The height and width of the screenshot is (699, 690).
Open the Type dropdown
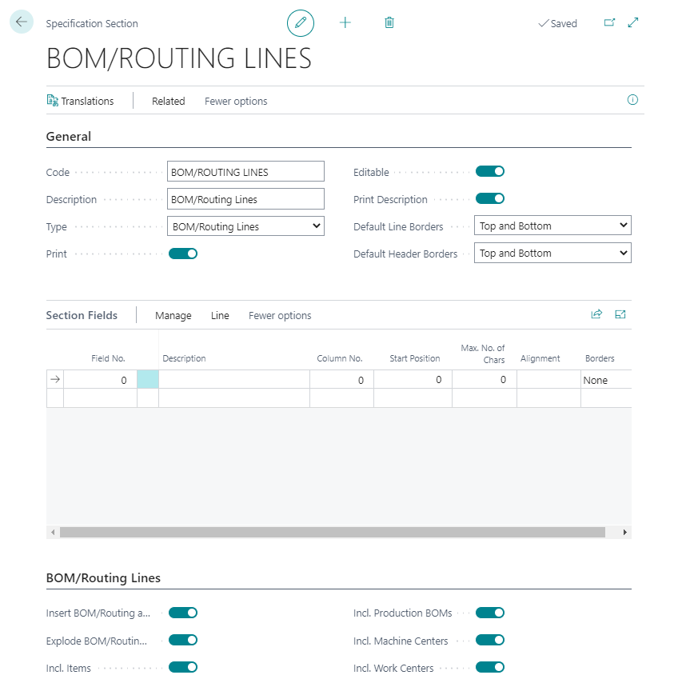(245, 226)
